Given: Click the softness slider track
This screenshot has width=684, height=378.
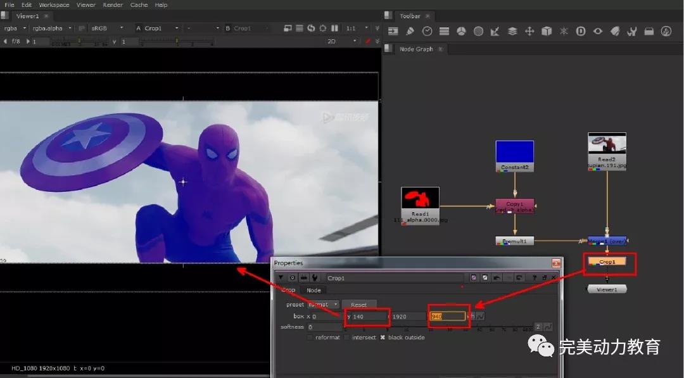Looking at the screenshot, I should (438, 327).
